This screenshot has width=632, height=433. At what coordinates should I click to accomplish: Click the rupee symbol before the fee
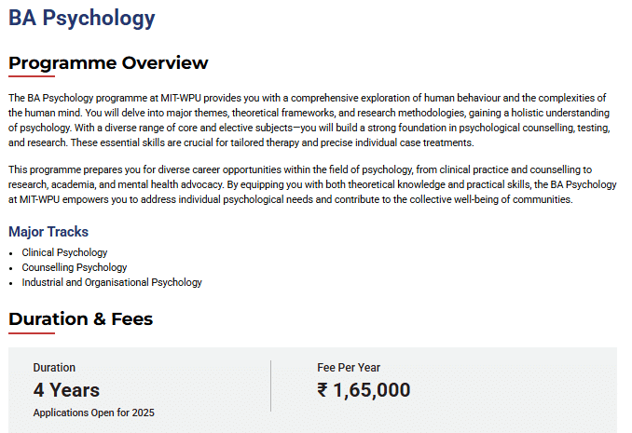[x=323, y=390]
